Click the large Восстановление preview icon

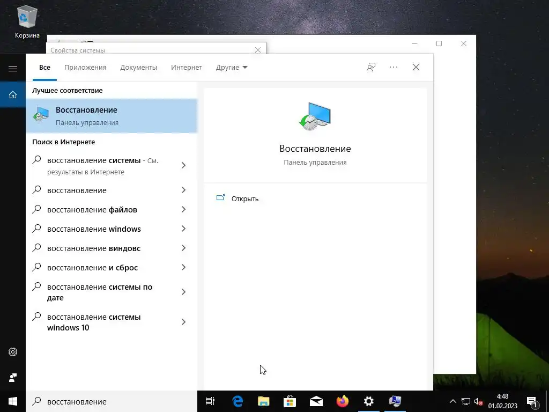(315, 116)
